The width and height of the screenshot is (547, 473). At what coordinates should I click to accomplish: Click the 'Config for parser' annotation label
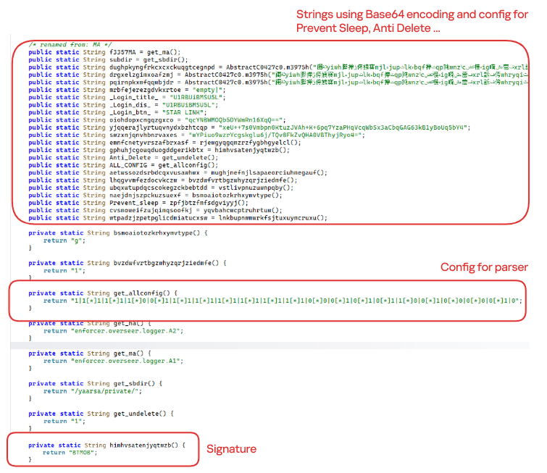click(484, 267)
